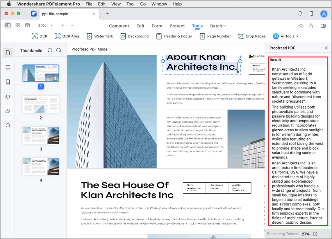The image size is (332, 239).
Task: Toggle the right side panel
Action: click(323, 26)
